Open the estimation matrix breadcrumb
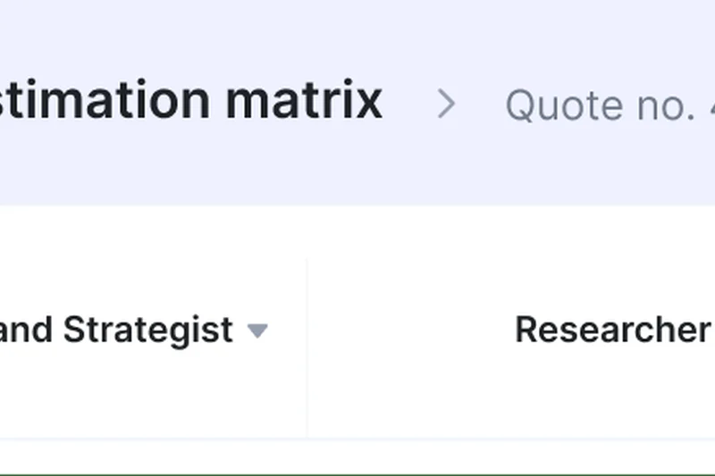 [x=191, y=102]
